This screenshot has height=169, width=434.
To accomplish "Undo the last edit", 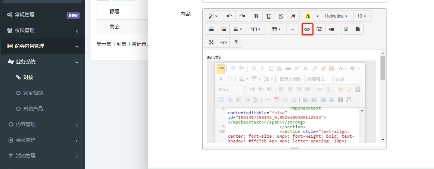I will [229, 16].
